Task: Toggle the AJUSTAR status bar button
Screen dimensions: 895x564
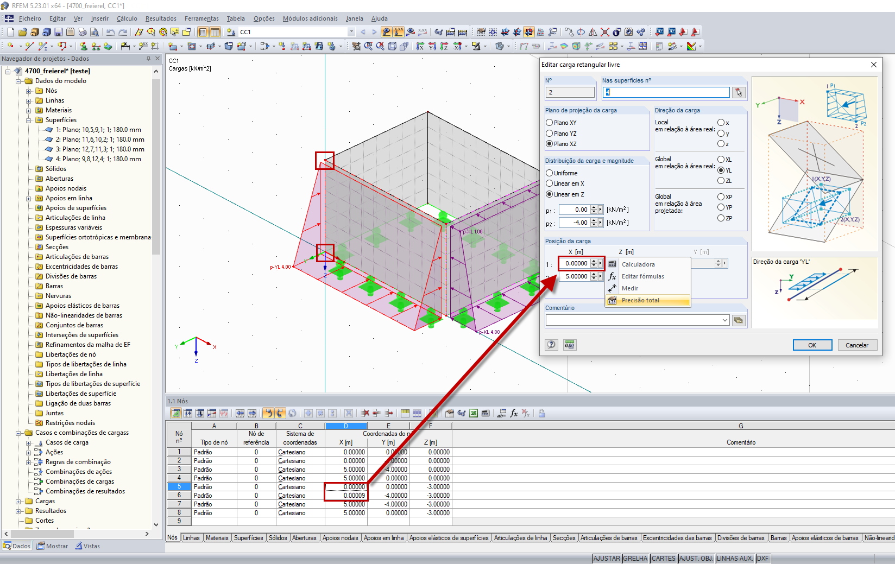Action: 607,559
